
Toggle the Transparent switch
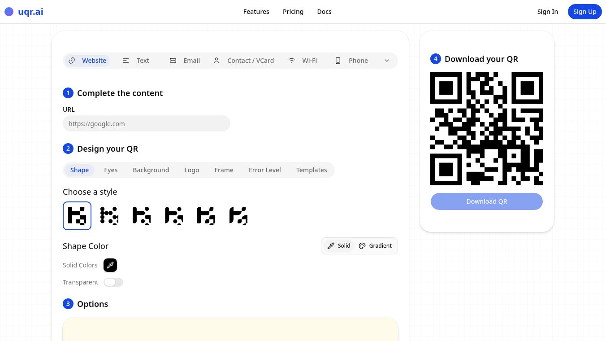point(113,282)
